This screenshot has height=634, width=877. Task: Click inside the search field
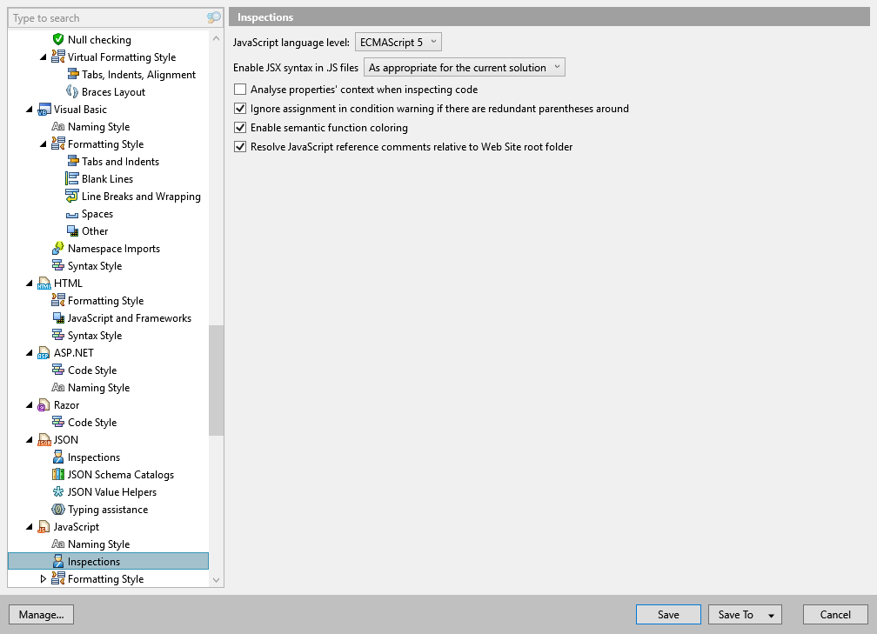[104, 17]
